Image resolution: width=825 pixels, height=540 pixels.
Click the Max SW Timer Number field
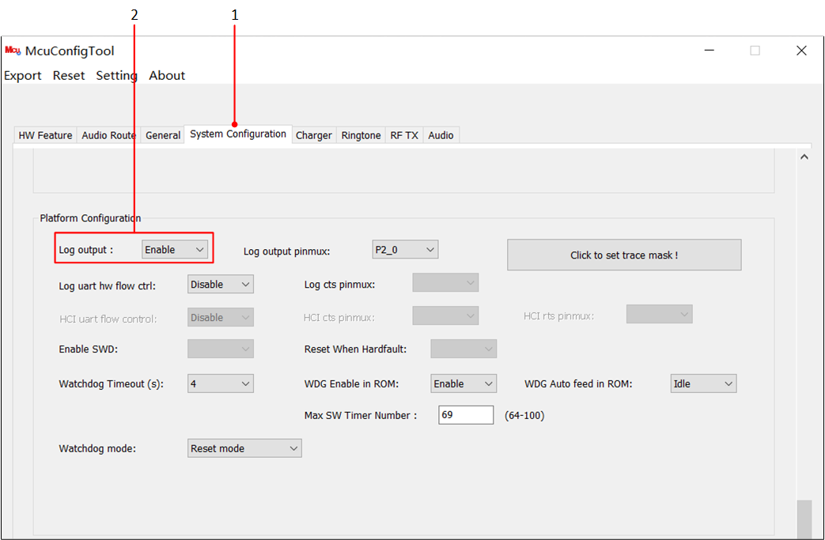[466, 415]
